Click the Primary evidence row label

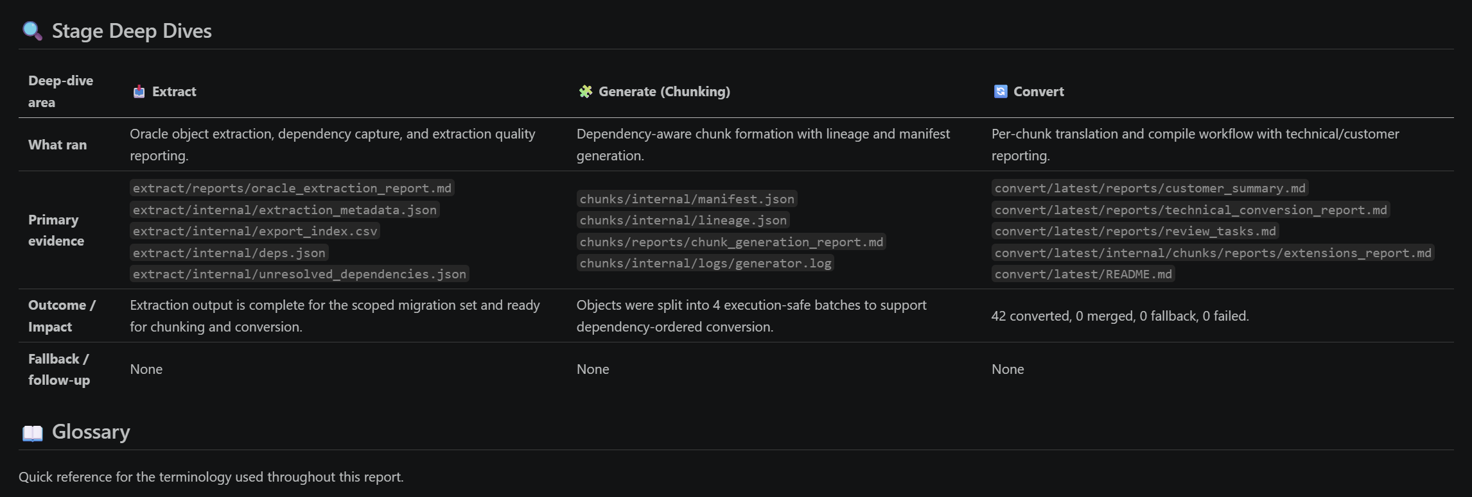click(56, 230)
